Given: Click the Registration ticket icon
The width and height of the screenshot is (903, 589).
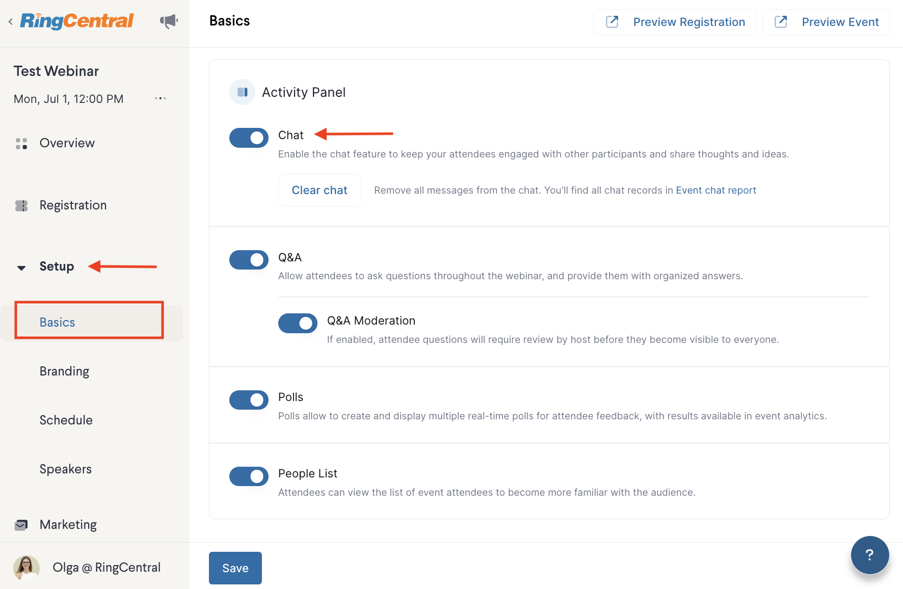Looking at the screenshot, I should pos(21,206).
